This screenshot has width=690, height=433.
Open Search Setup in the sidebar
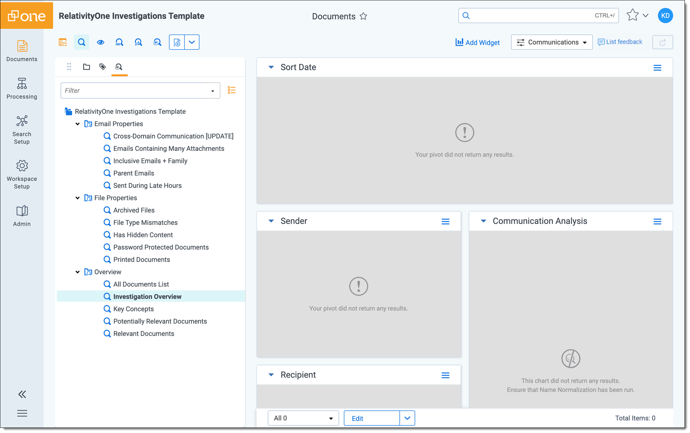22,130
